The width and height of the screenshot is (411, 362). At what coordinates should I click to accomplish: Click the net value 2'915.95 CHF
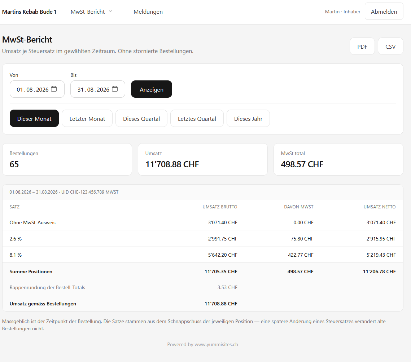pyautogui.click(x=381, y=239)
